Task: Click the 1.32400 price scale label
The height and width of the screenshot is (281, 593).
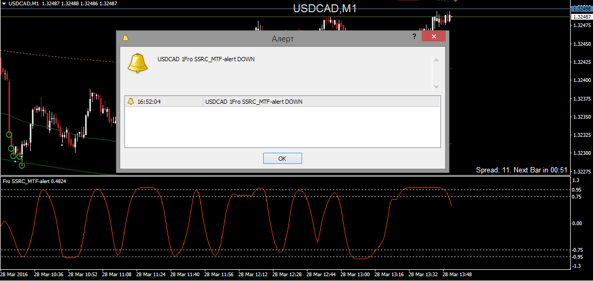Action: point(582,80)
